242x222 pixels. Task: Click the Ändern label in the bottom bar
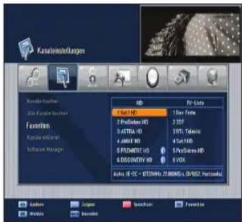coord(36,205)
